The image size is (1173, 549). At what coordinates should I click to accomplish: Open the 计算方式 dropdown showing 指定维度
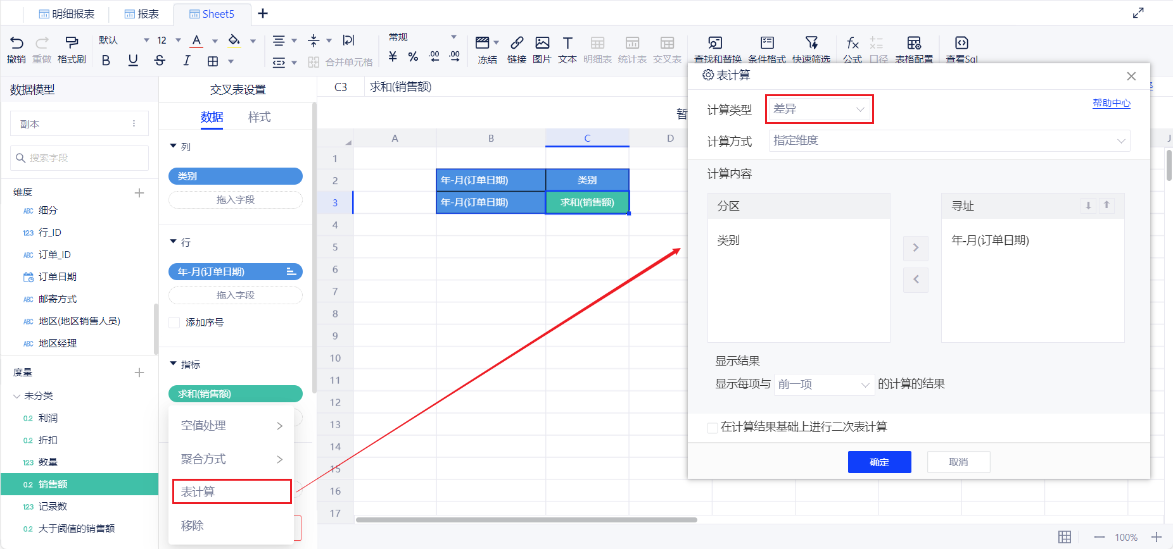point(949,141)
